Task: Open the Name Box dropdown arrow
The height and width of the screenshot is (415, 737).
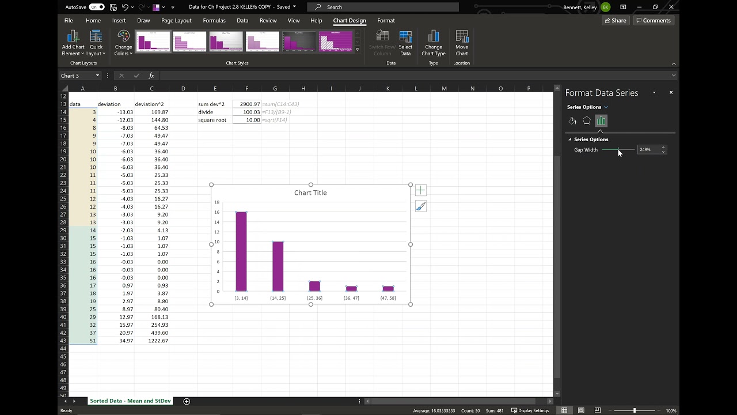Action: pyautogui.click(x=97, y=76)
